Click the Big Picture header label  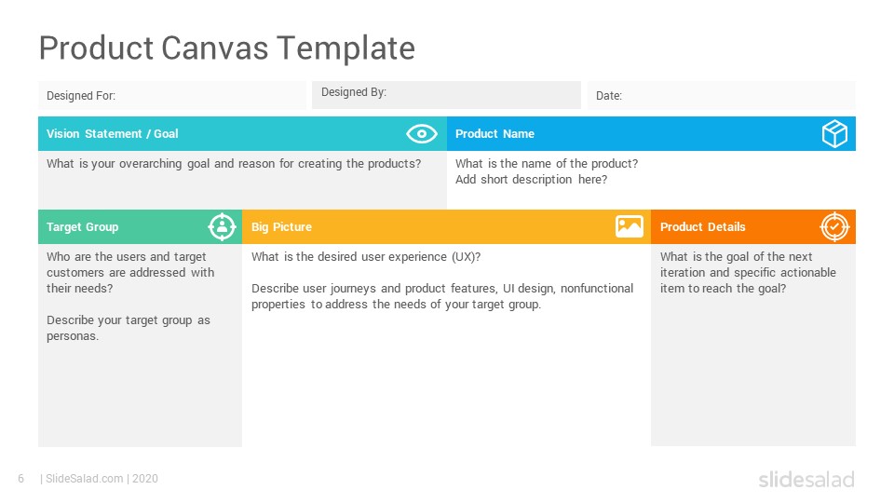(x=281, y=227)
